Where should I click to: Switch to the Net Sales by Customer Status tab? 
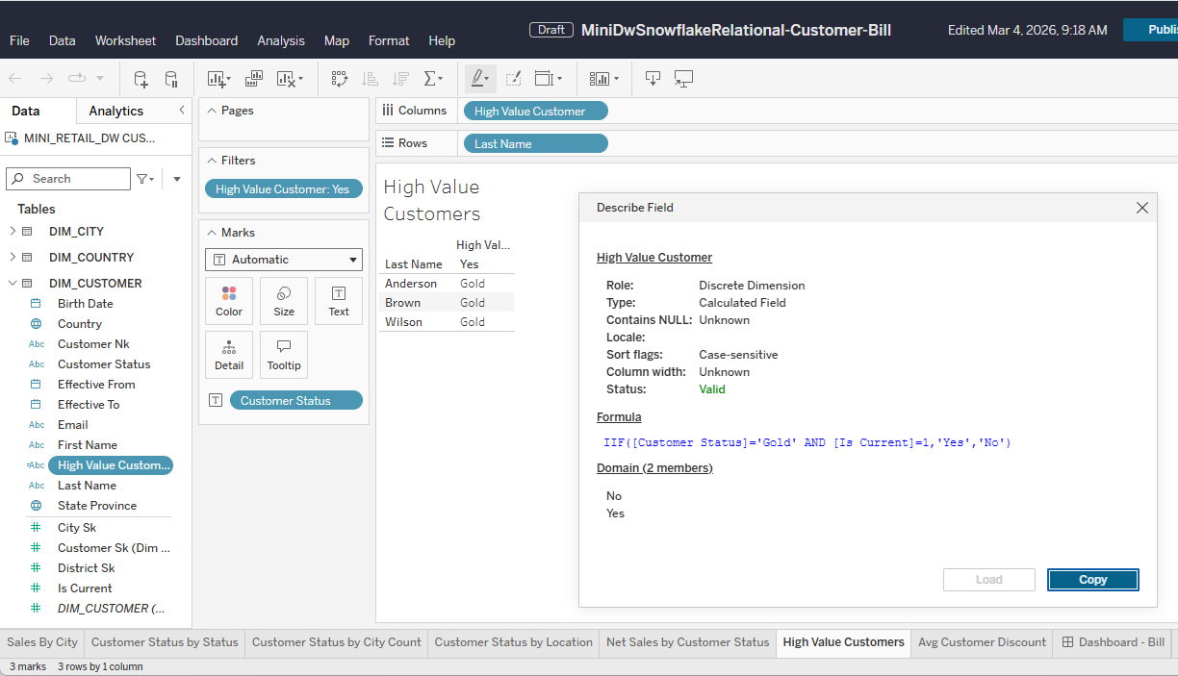[x=687, y=642]
